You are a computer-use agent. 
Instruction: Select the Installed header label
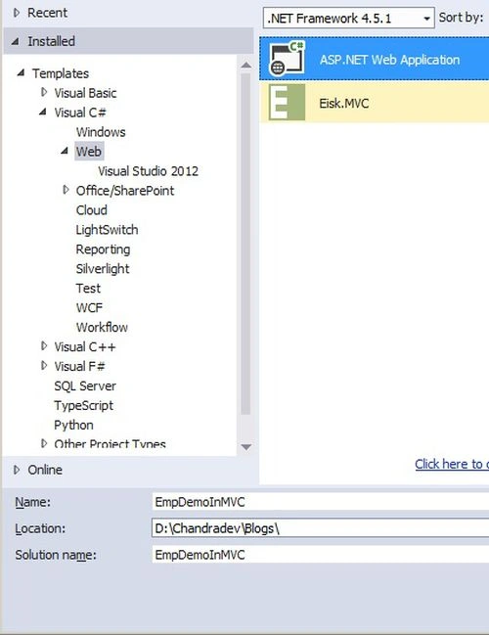tap(51, 41)
